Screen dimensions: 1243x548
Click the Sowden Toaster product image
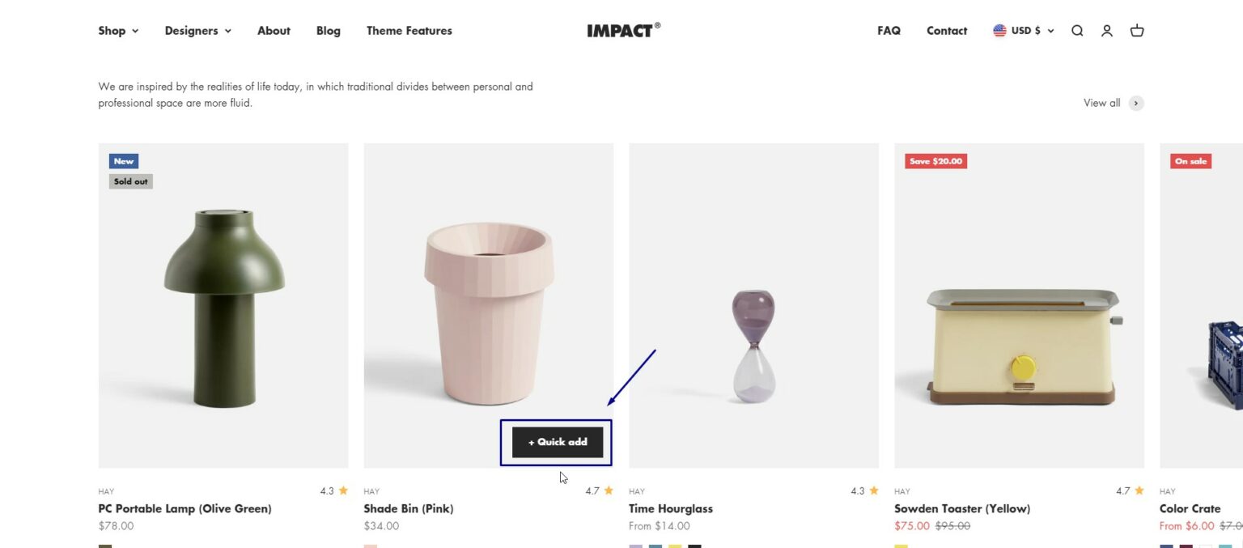(1019, 304)
